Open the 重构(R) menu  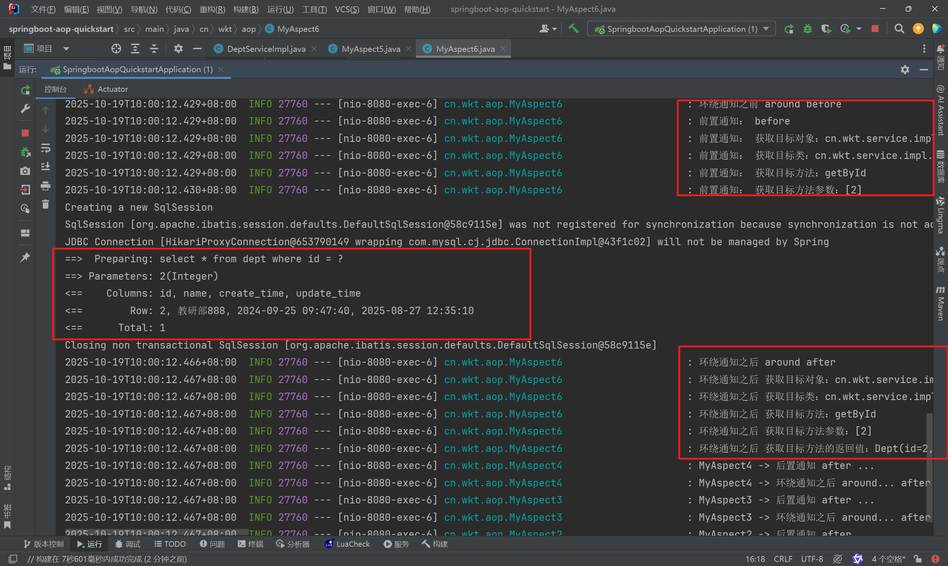click(x=212, y=9)
